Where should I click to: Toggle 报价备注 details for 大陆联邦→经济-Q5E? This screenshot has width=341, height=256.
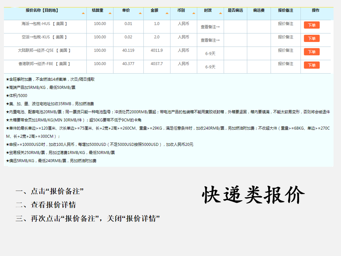[286, 50]
